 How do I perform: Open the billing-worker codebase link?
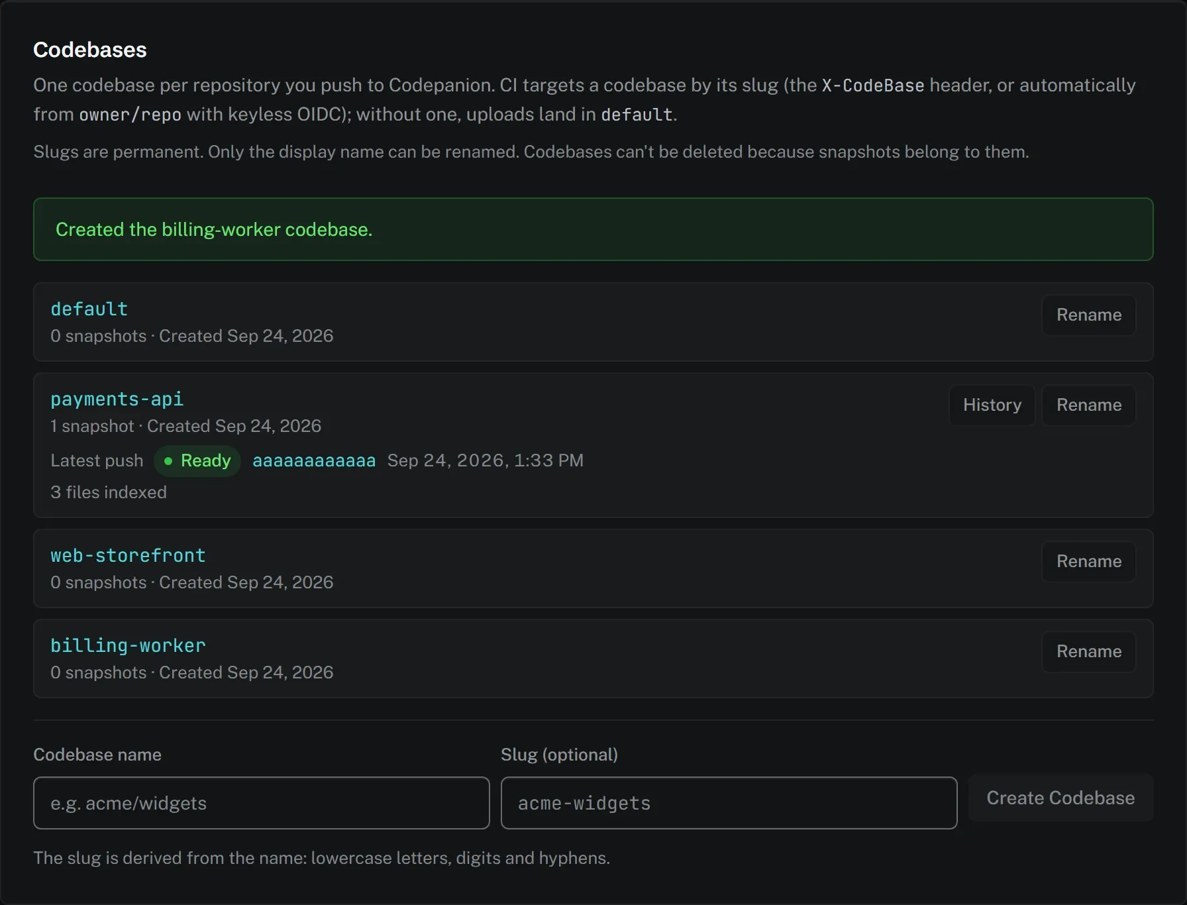128,646
